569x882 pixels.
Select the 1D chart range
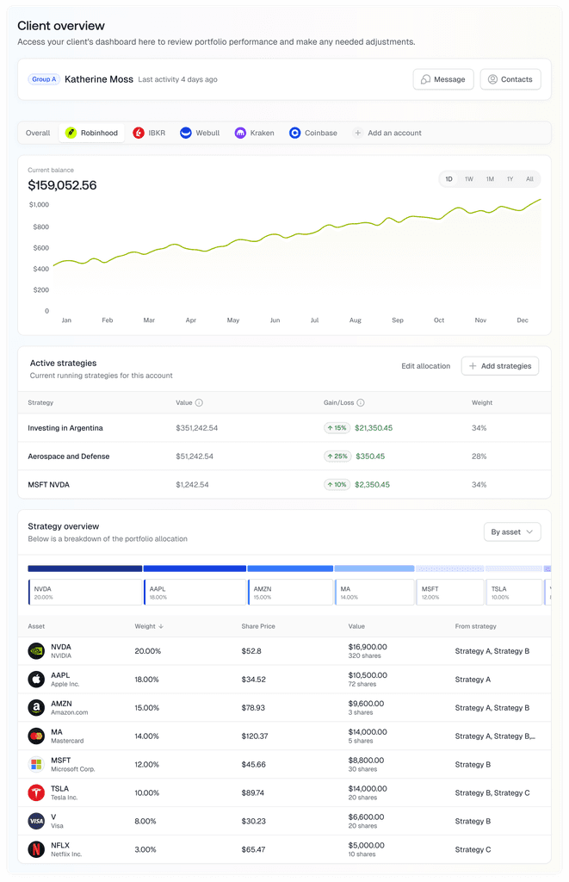click(448, 179)
